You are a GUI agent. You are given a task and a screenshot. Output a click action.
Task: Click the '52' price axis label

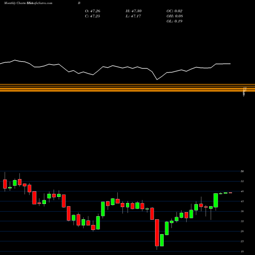point(242,182)
